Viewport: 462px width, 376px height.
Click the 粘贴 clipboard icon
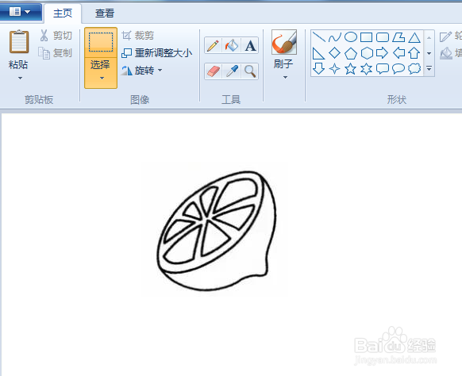point(19,41)
